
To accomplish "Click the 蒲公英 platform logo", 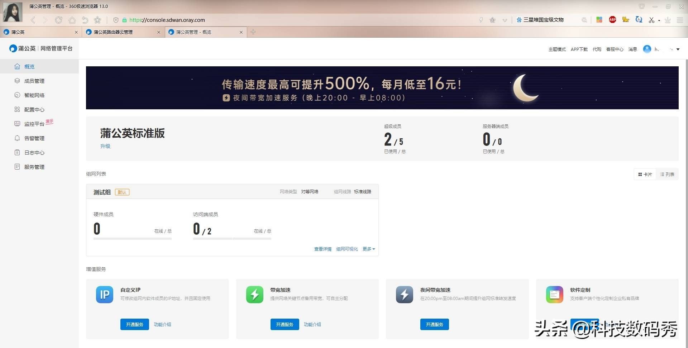I will (41, 48).
